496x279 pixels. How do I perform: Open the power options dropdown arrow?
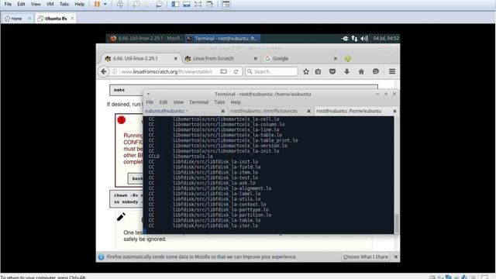[x=105, y=4]
